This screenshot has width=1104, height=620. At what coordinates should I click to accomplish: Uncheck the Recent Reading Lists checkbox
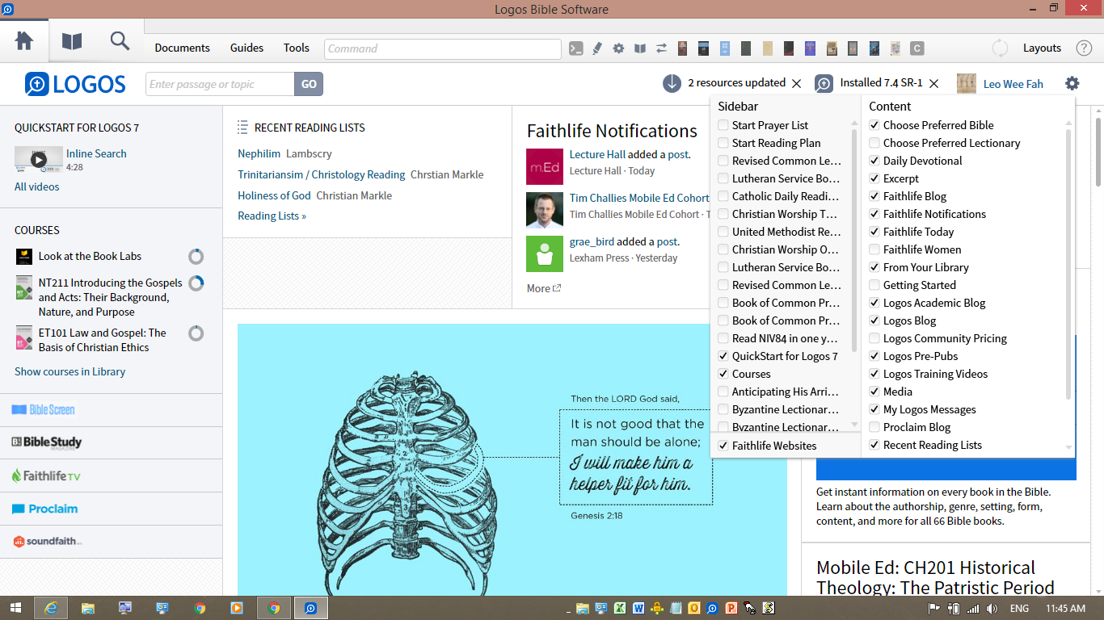pyautogui.click(x=874, y=445)
